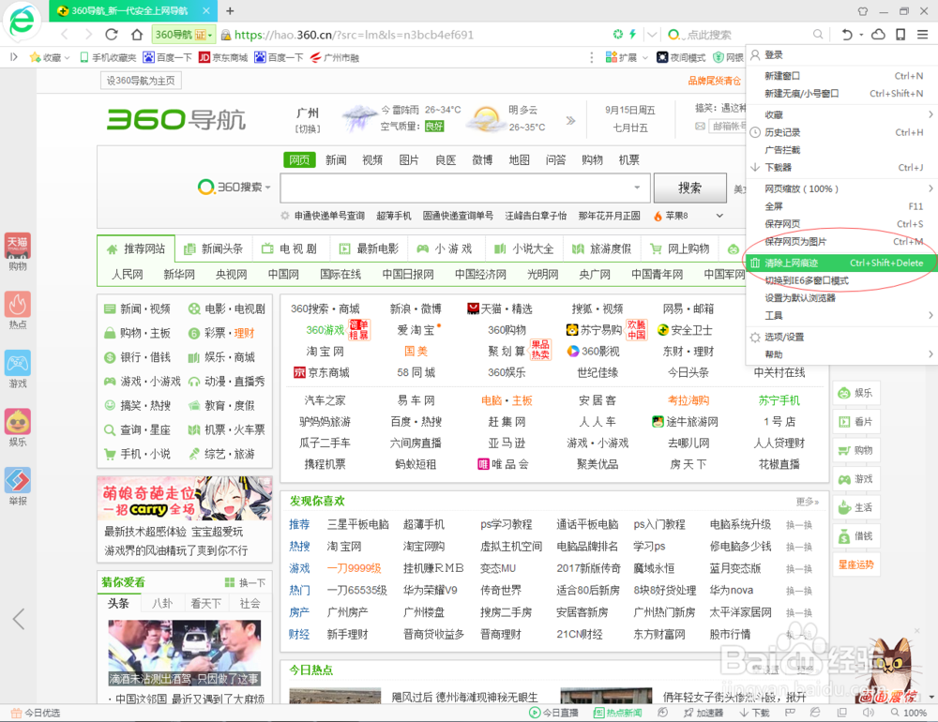Click the 下载 download icon in status bar
Image resolution: width=938 pixels, height=722 pixels.
point(755,714)
